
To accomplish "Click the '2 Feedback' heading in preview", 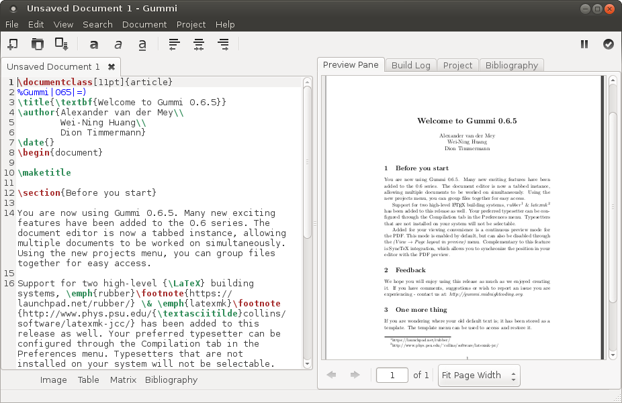I will click(404, 270).
